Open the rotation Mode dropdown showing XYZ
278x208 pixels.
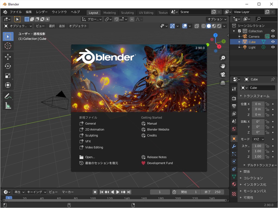click(258, 139)
